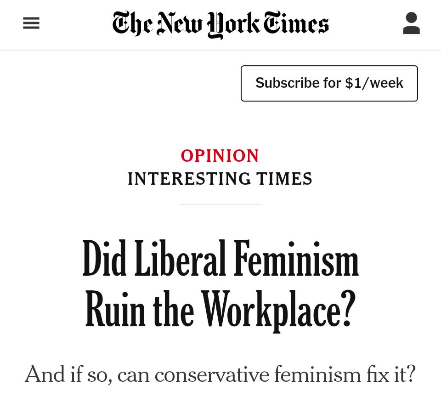Open account settings via the person icon
Screen dimensions: 441x402
click(x=411, y=24)
